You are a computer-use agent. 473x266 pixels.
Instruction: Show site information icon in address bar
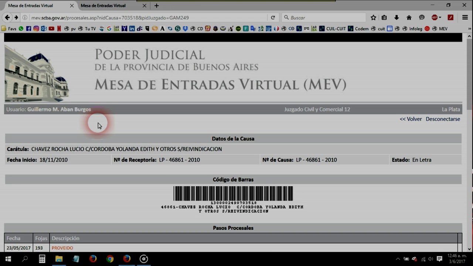(x=25, y=17)
